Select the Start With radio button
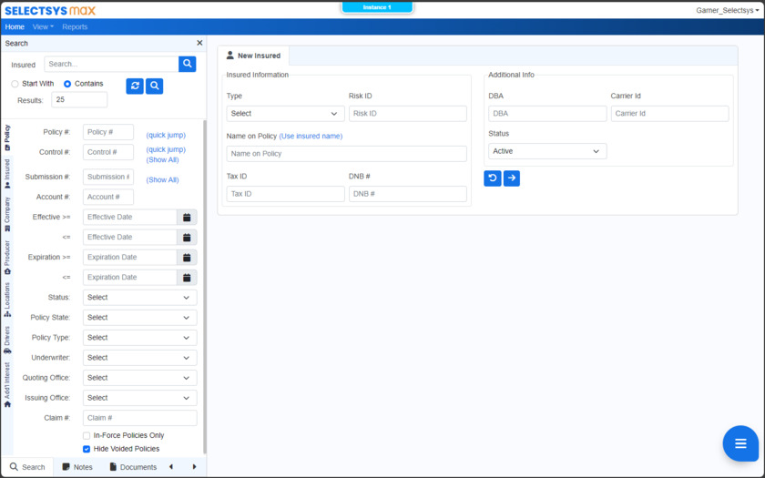The height and width of the screenshot is (478, 765). [15, 84]
